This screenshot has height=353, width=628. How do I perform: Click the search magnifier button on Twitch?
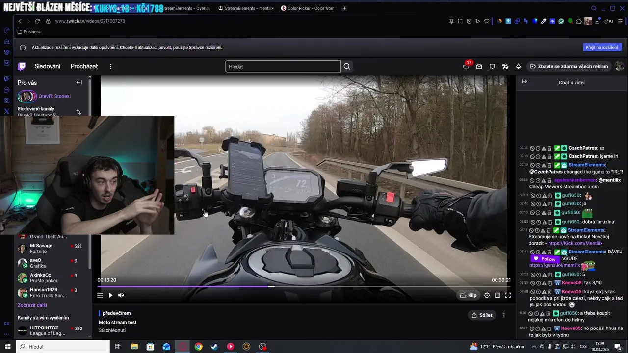click(347, 66)
